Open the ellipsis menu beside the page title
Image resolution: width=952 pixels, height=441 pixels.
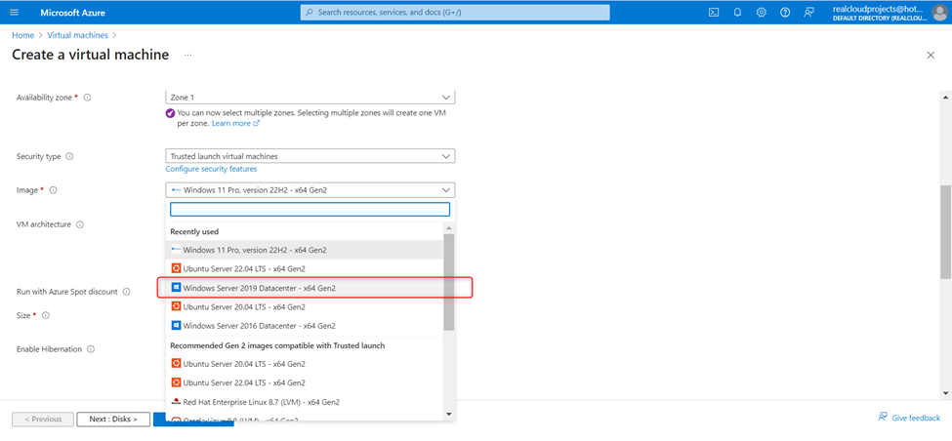[x=188, y=56]
